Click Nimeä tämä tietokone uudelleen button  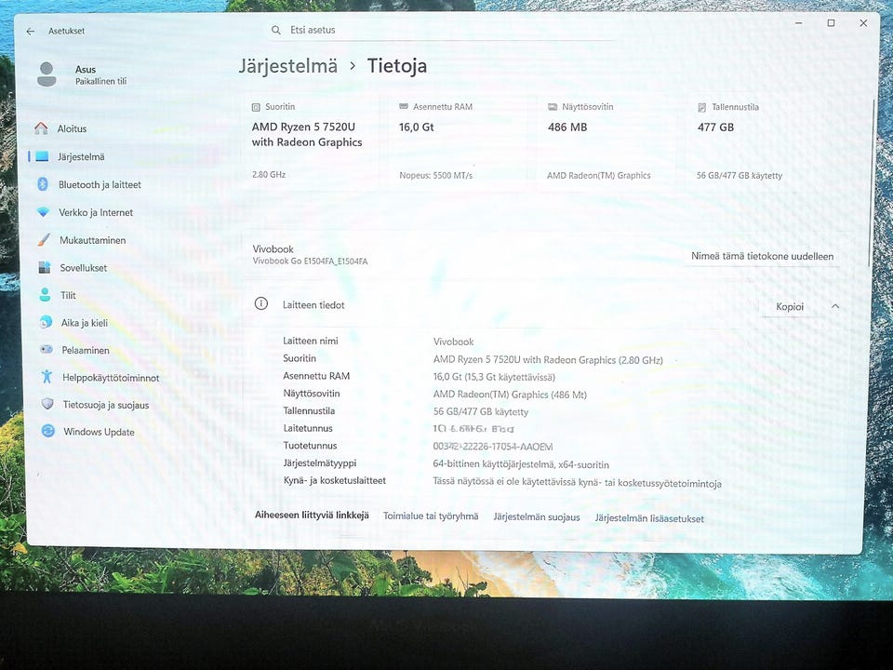(762, 257)
